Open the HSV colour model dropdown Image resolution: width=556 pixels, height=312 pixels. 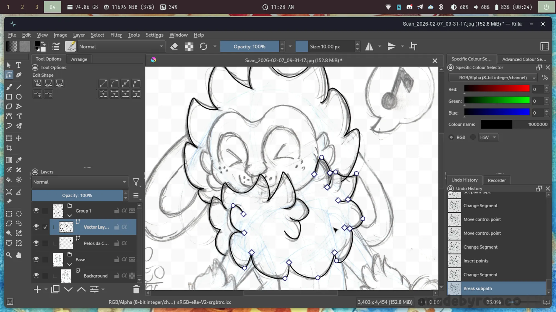coord(488,137)
